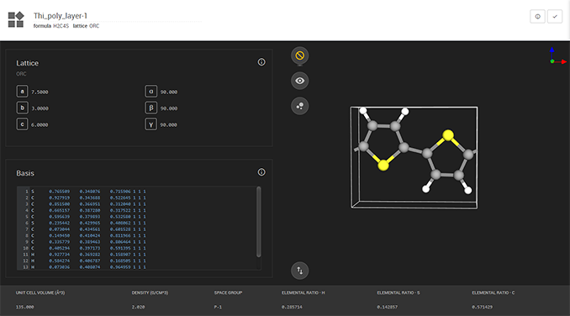Select the gamma angle value 90.000
The height and width of the screenshot is (316, 570).
(x=169, y=125)
